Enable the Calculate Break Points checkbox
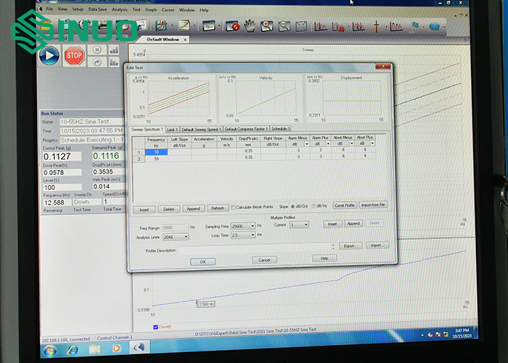 pyautogui.click(x=232, y=206)
